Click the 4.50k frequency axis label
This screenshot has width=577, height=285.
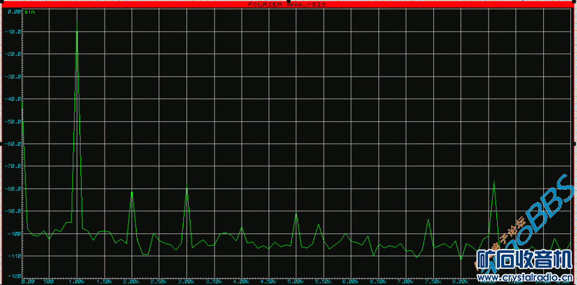click(x=269, y=281)
